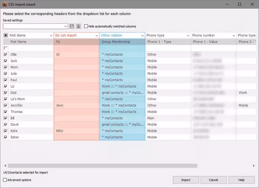Minimize the CSV import wizard window
The width and height of the screenshot is (259, 188).
pyautogui.click(x=227, y=4)
